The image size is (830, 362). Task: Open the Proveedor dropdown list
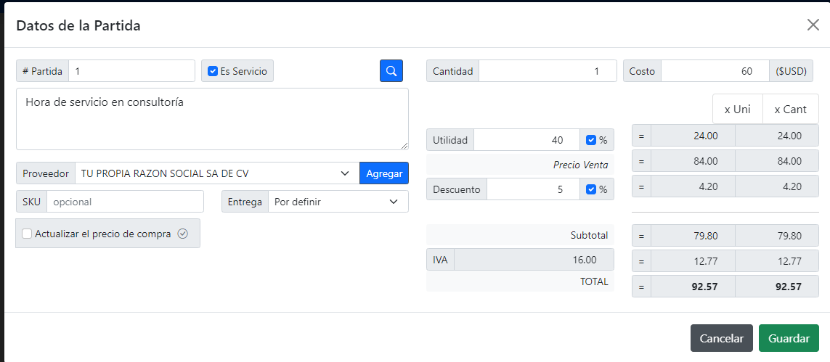(216, 173)
